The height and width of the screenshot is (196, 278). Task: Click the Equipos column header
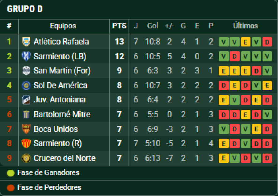(x=63, y=26)
